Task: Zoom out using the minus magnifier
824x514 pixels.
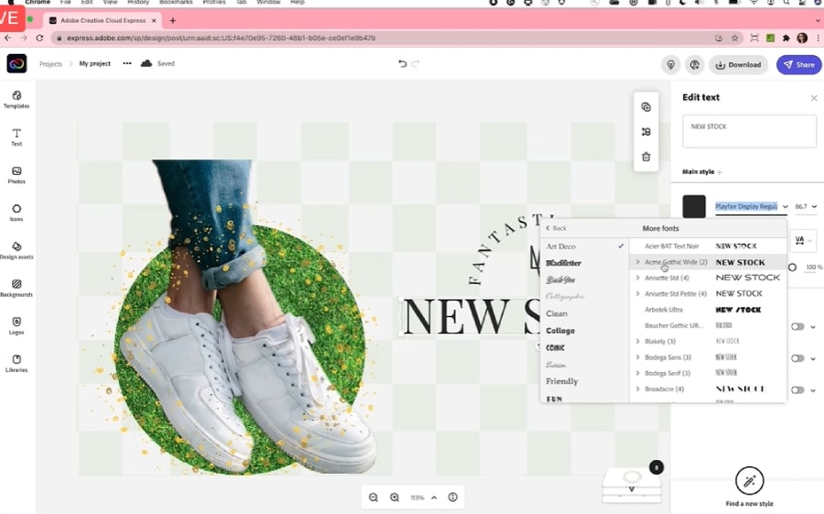Action: [374, 498]
